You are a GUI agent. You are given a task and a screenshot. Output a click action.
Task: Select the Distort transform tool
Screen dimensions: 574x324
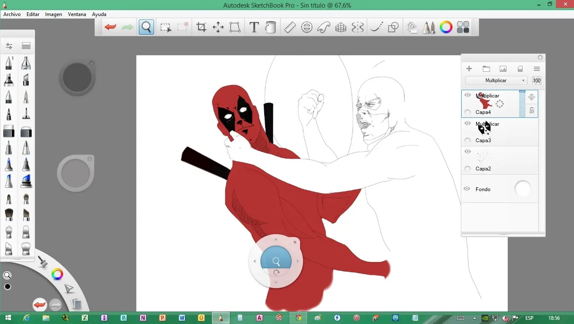tap(235, 27)
